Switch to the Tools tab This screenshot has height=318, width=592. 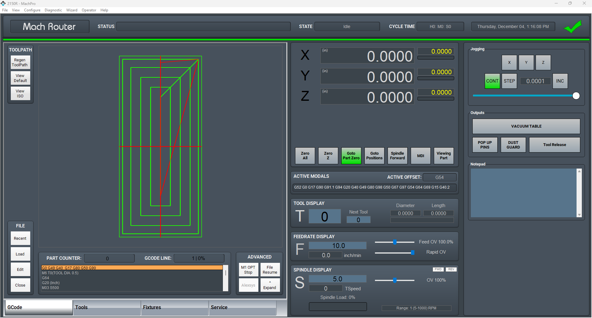click(81, 307)
